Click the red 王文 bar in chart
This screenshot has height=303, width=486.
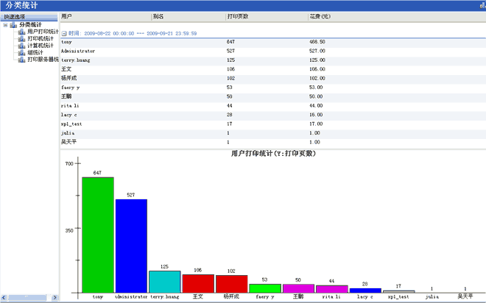[x=198, y=283]
